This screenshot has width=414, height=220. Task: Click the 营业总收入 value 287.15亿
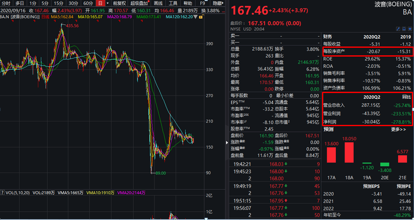click(371, 105)
